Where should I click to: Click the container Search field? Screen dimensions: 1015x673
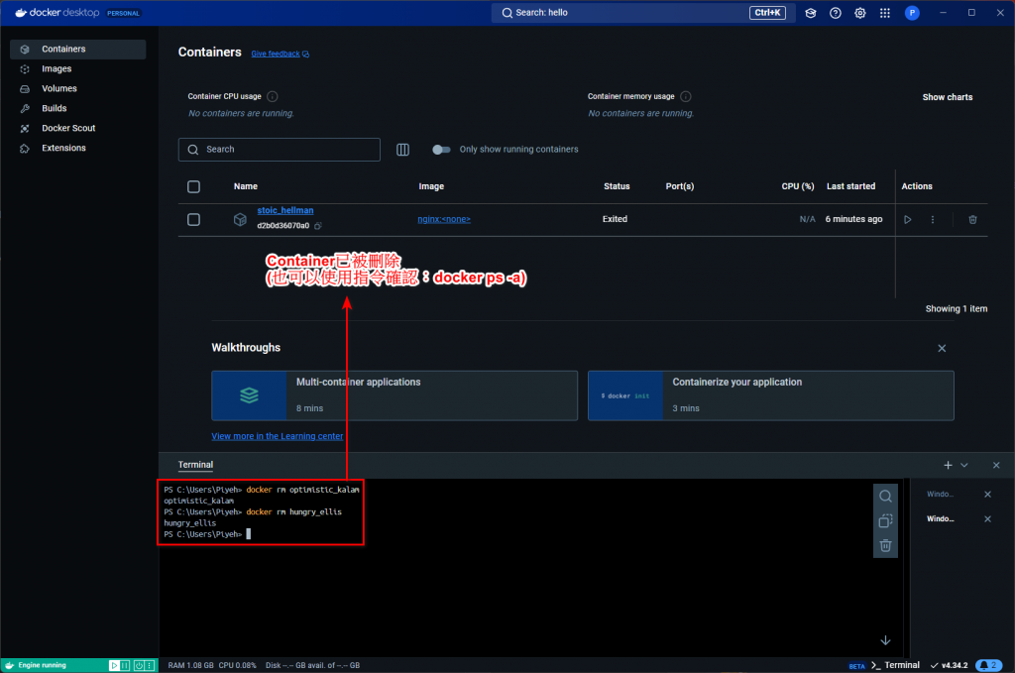tap(279, 150)
